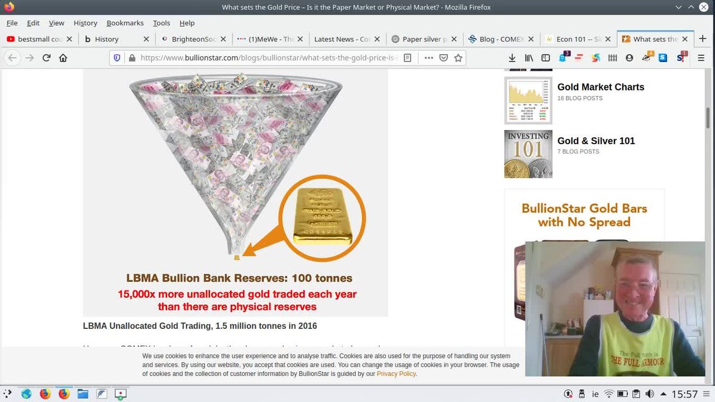This screenshot has width=715, height=402.
Task: Go to the Firefox home page
Action: click(63, 58)
